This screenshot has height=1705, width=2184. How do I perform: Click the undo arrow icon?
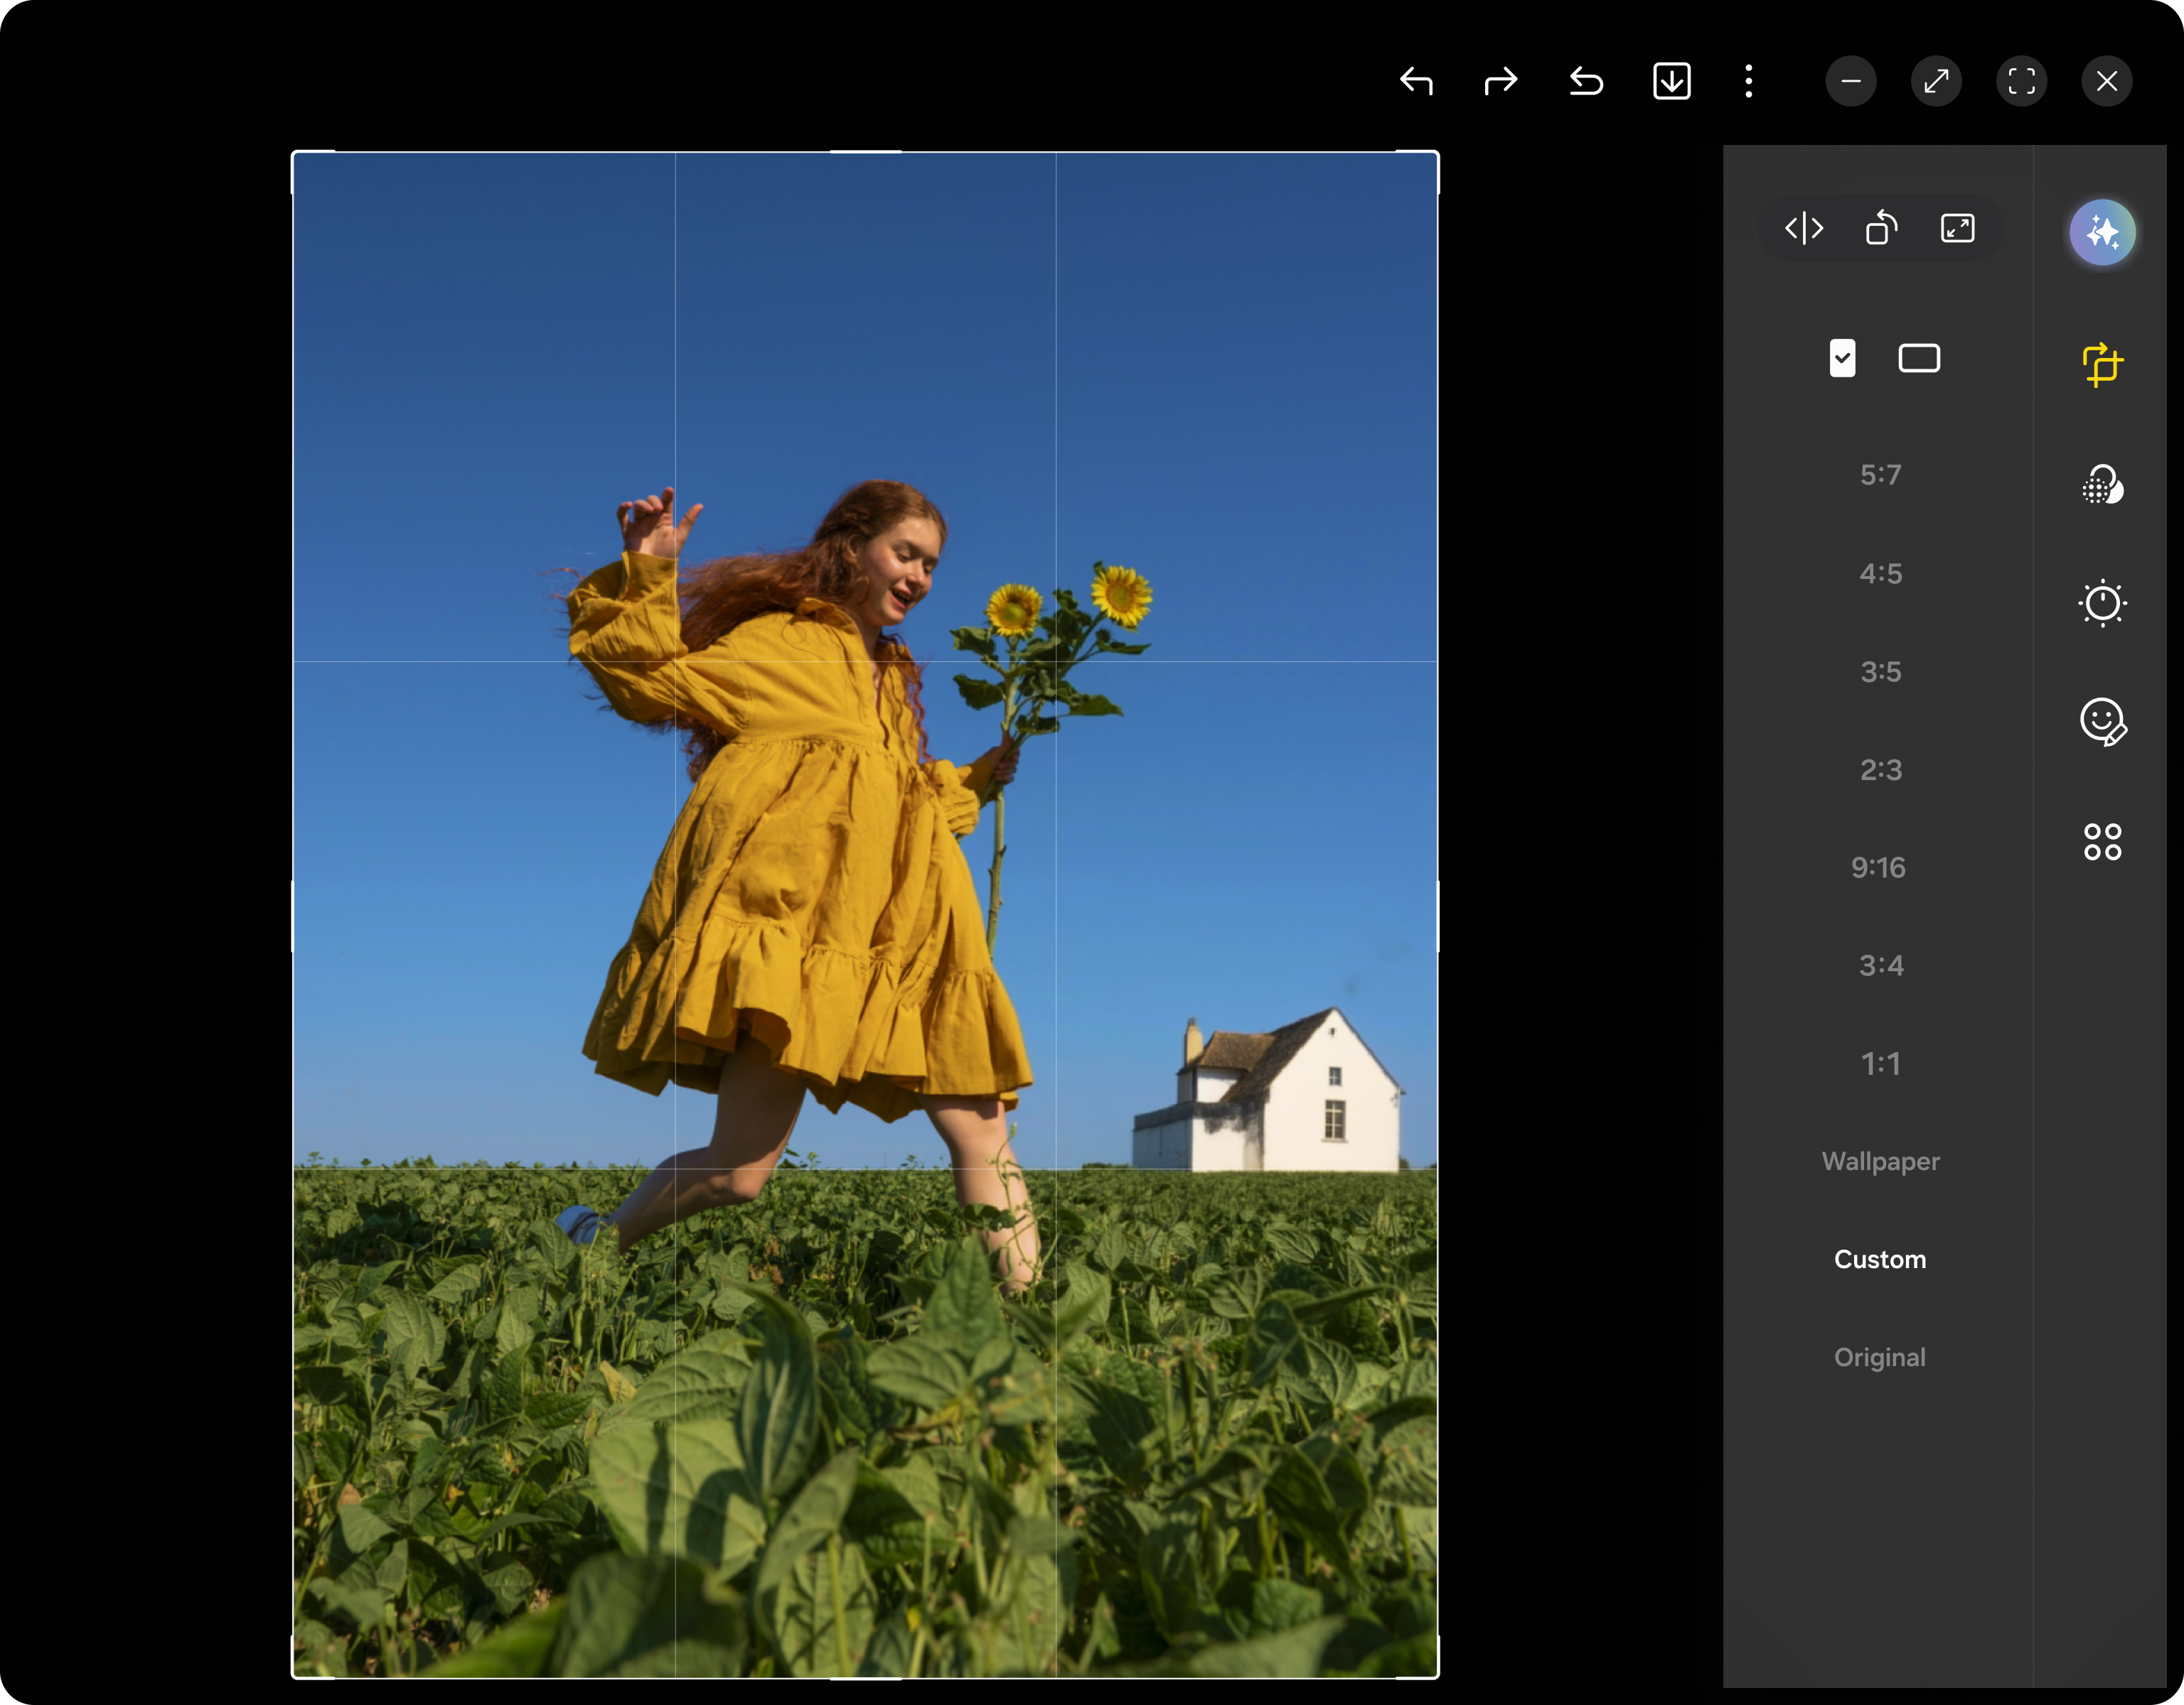pos(1416,81)
